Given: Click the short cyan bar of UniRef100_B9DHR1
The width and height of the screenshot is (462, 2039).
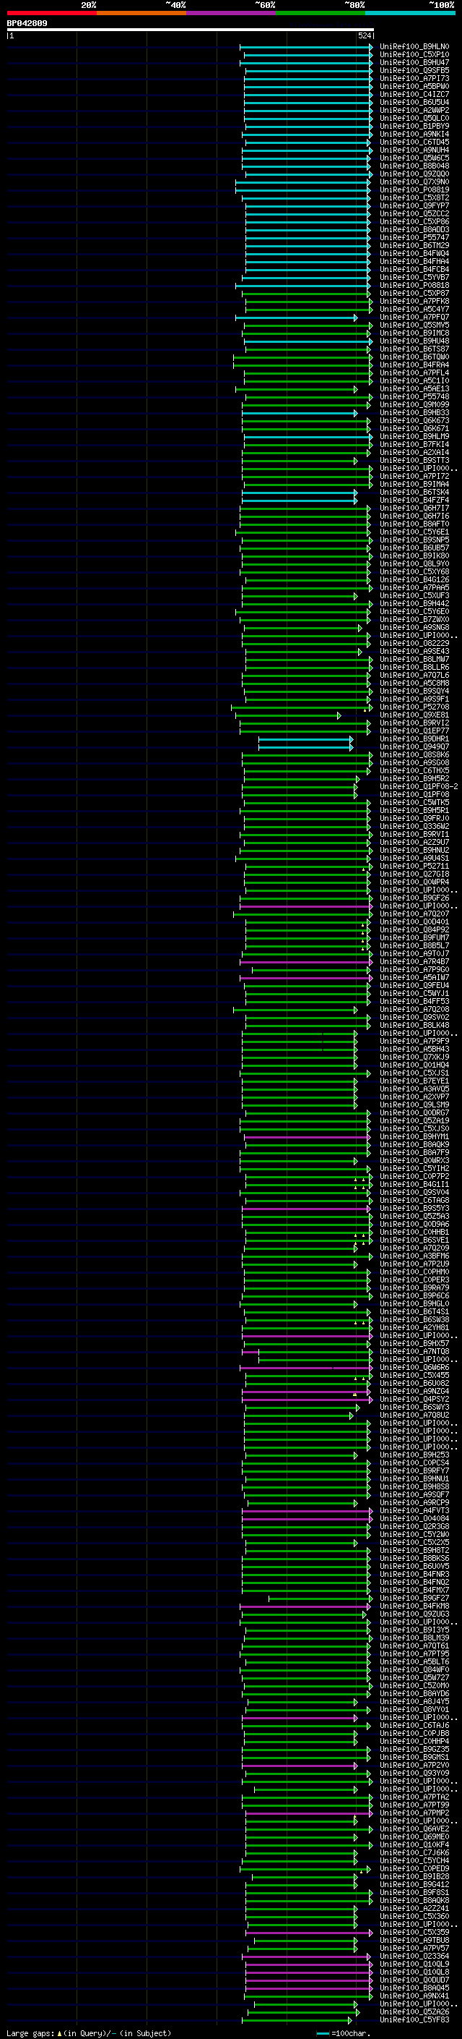Looking at the screenshot, I should [305, 739].
